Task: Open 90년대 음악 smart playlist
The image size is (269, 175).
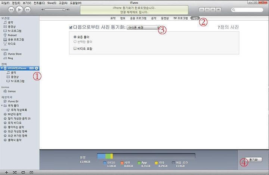Action: coord(15,114)
